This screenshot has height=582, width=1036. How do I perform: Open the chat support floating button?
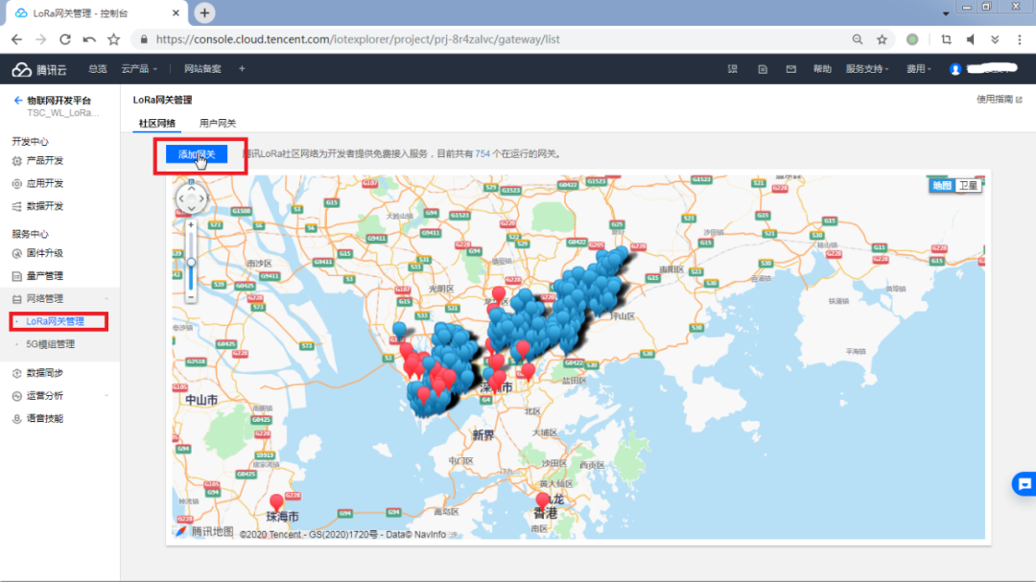click(x=1024, y=484)
